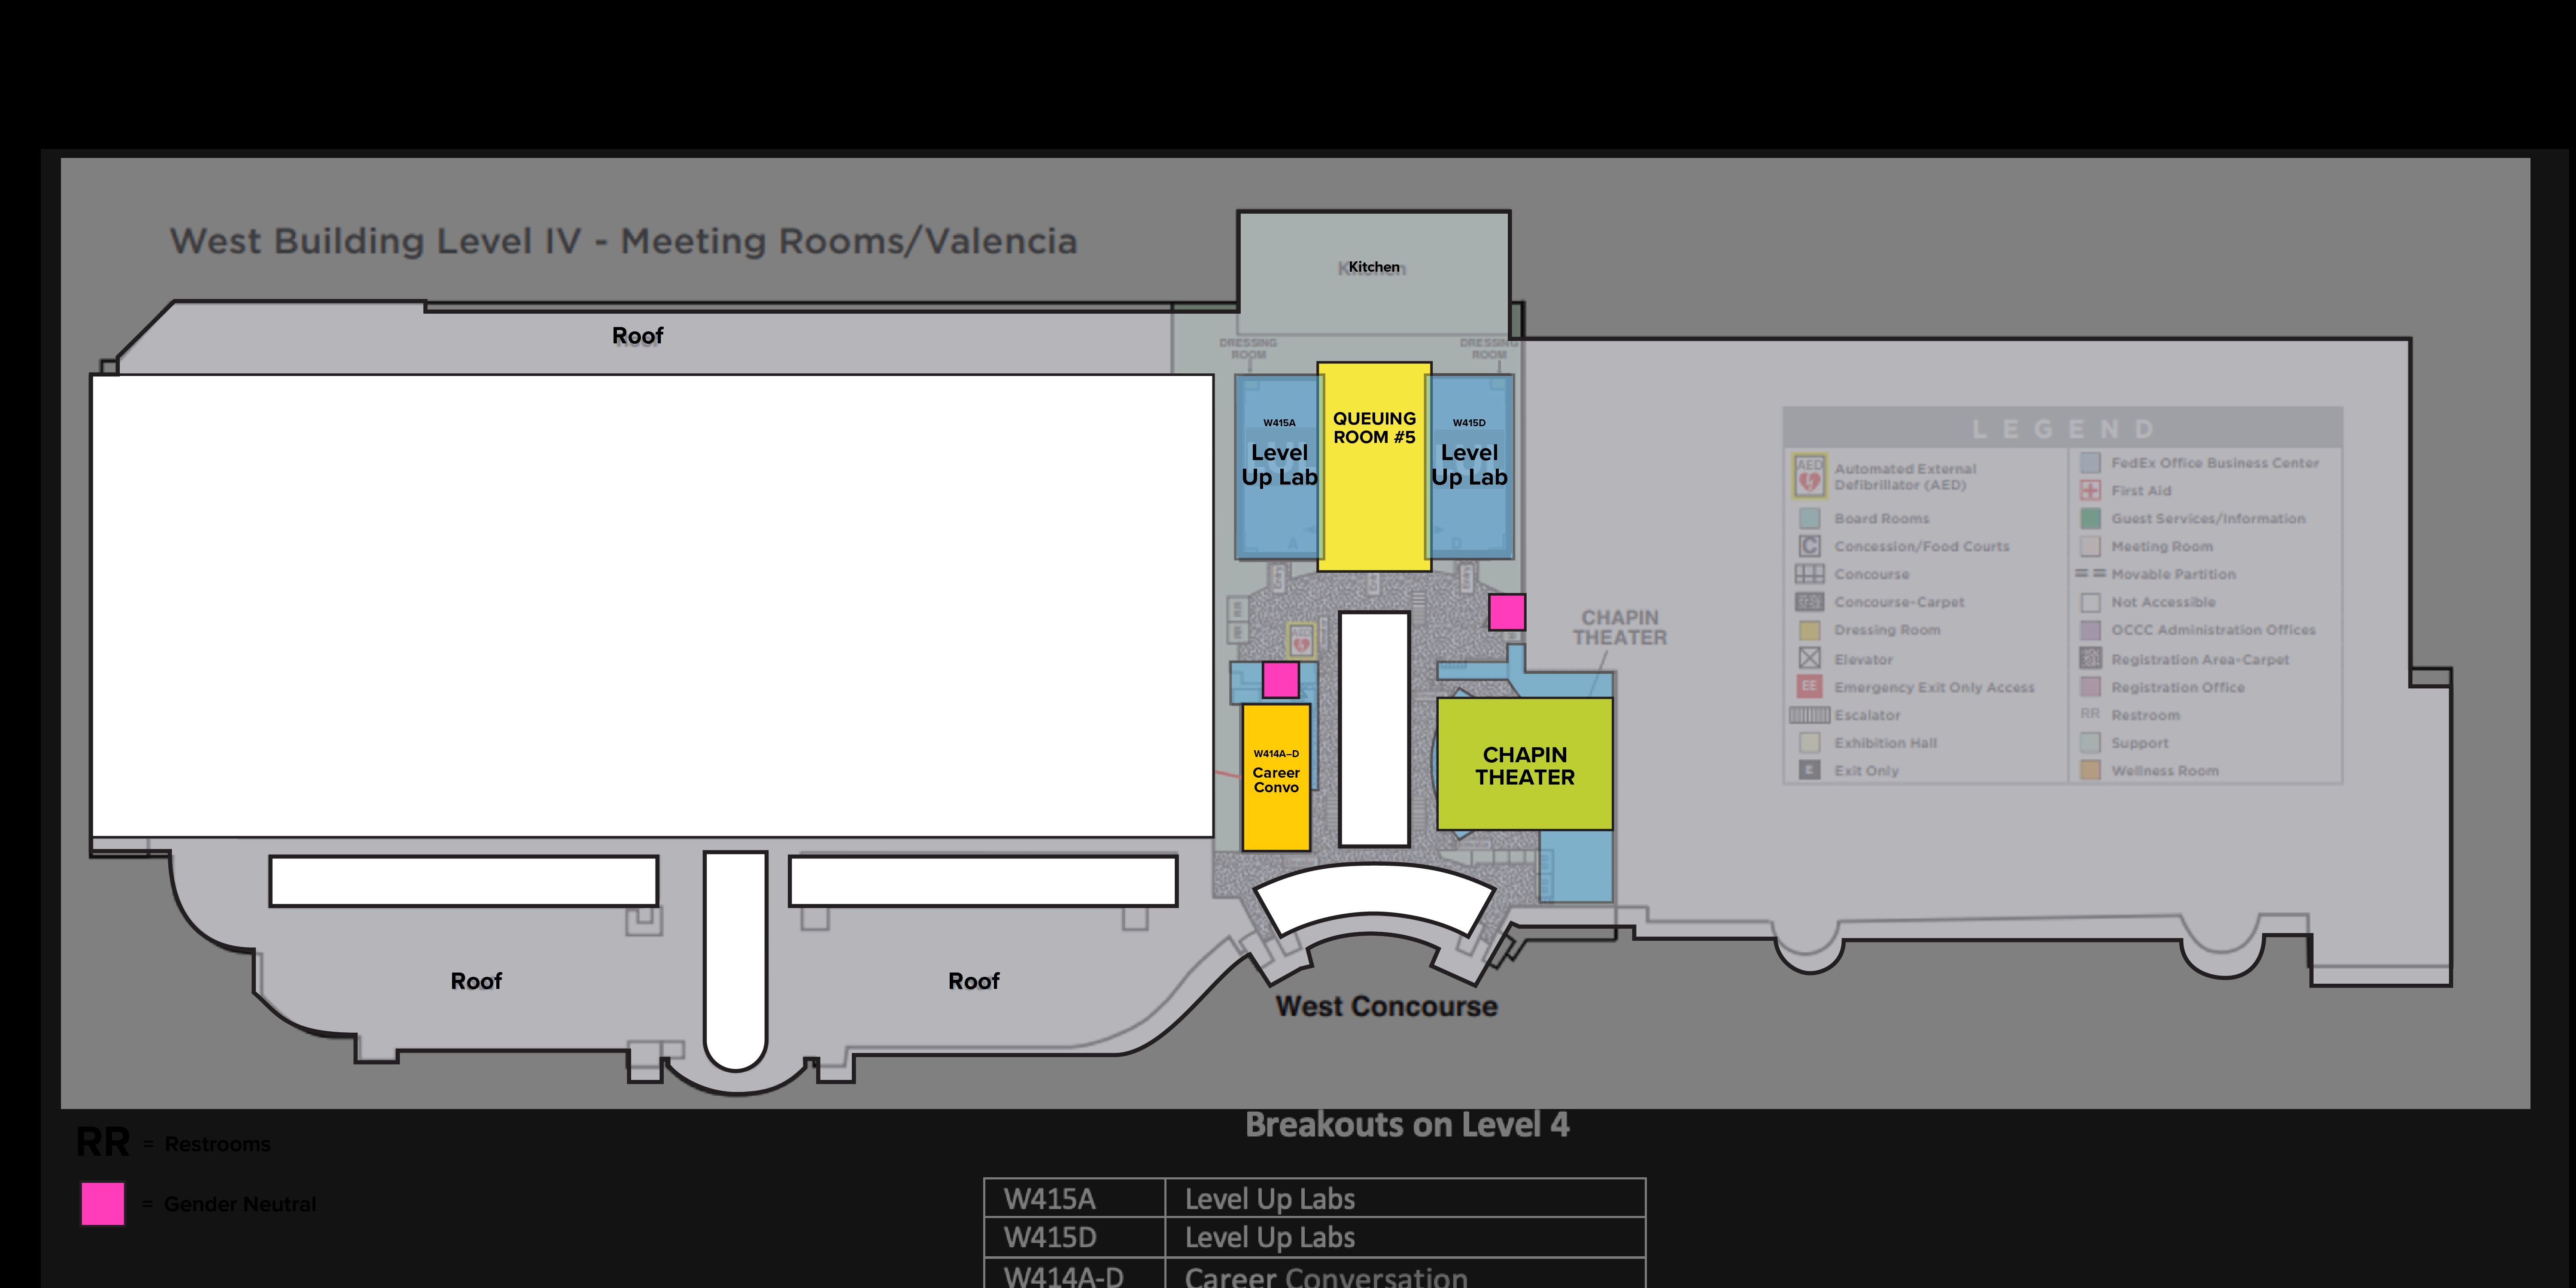2576x1288 pixels.
Task: Click the red EE Emergency Exit icon
Action: [x=1809, y=686]
